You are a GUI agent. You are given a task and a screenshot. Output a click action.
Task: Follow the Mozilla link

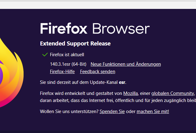pyautogui.click(x=130, y=93)
